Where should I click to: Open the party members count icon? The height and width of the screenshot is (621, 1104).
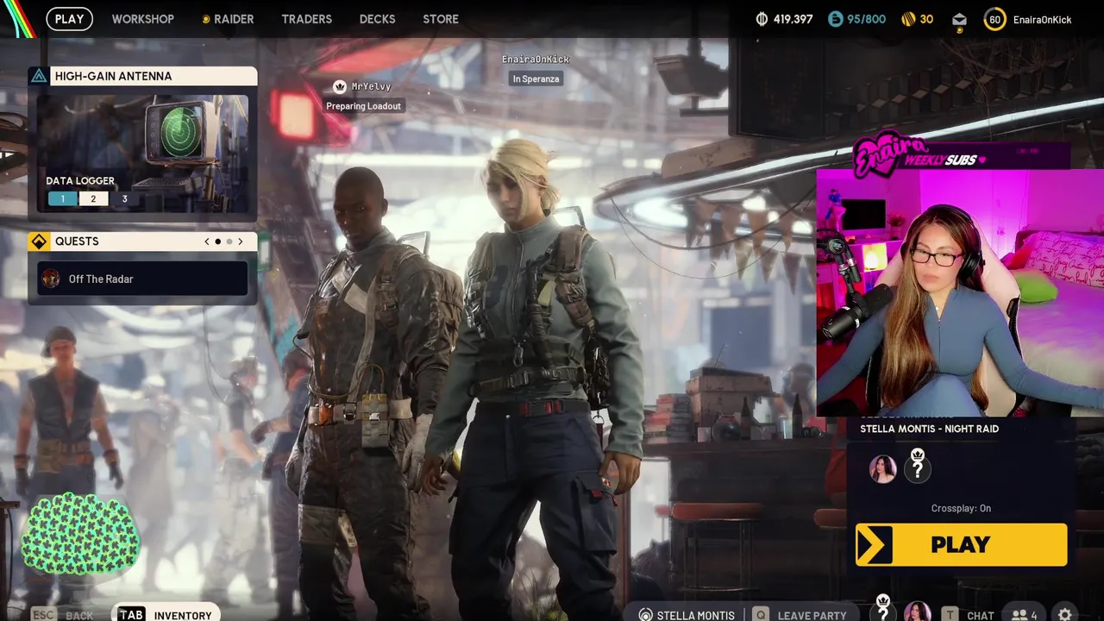[x=1025, y=615]
